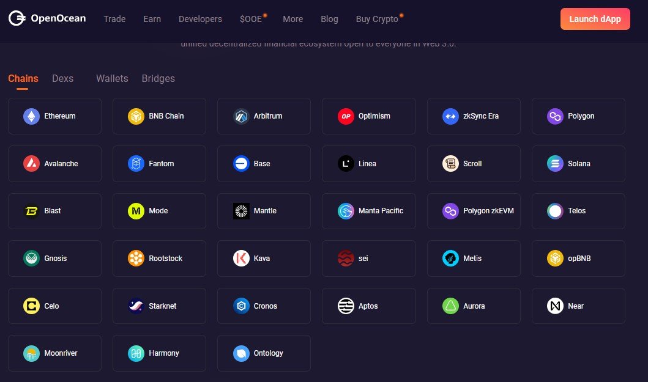
Task: Go to the Blog page
Action: pos(329,19)
